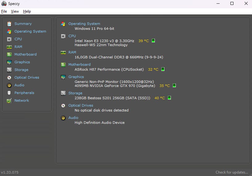Click the RAM heading link in summary

pyautogui.click(x=72, y=52)
